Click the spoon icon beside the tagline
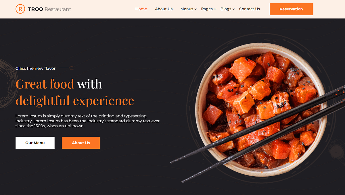This screenshot has height=195, width=345. coord(67,68)
